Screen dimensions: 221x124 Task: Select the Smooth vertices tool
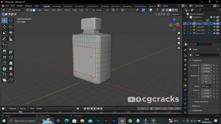click(11, 69)
